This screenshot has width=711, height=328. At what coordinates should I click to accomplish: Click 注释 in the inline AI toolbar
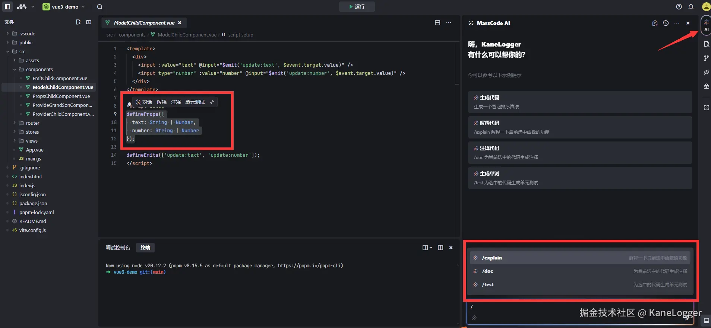(176, 102)
